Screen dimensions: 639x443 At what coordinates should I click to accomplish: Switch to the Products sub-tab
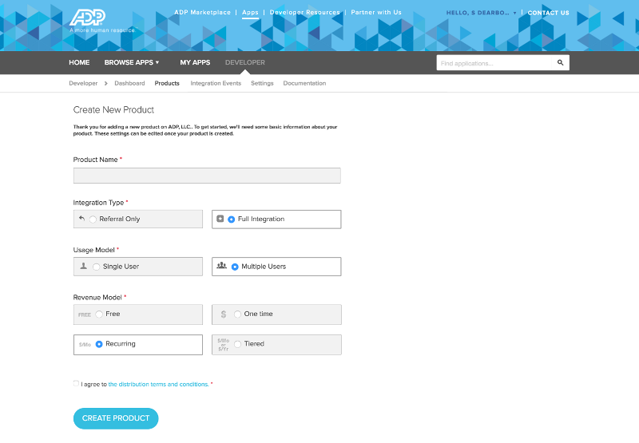tap(167, 84)
